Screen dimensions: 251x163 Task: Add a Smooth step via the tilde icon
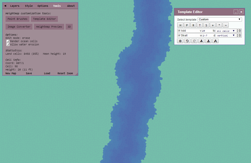point(226,25)
